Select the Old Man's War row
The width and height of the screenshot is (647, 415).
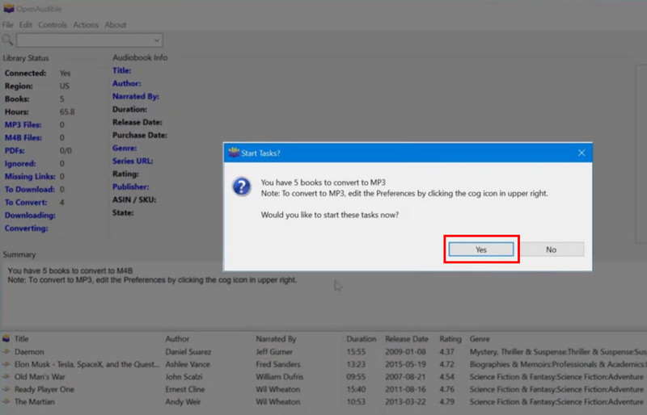click(x=323, y=377)
